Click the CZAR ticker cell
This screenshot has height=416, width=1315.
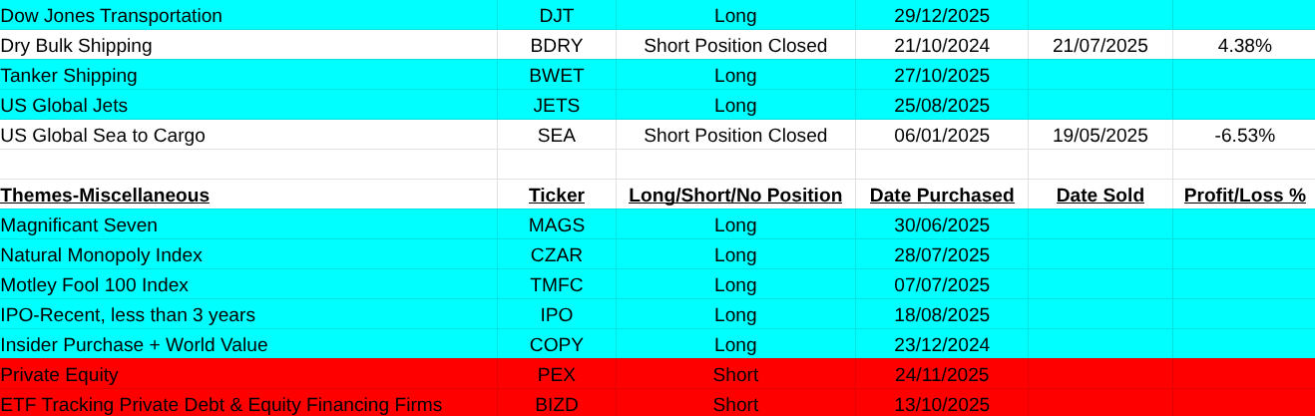coord(557,255)
